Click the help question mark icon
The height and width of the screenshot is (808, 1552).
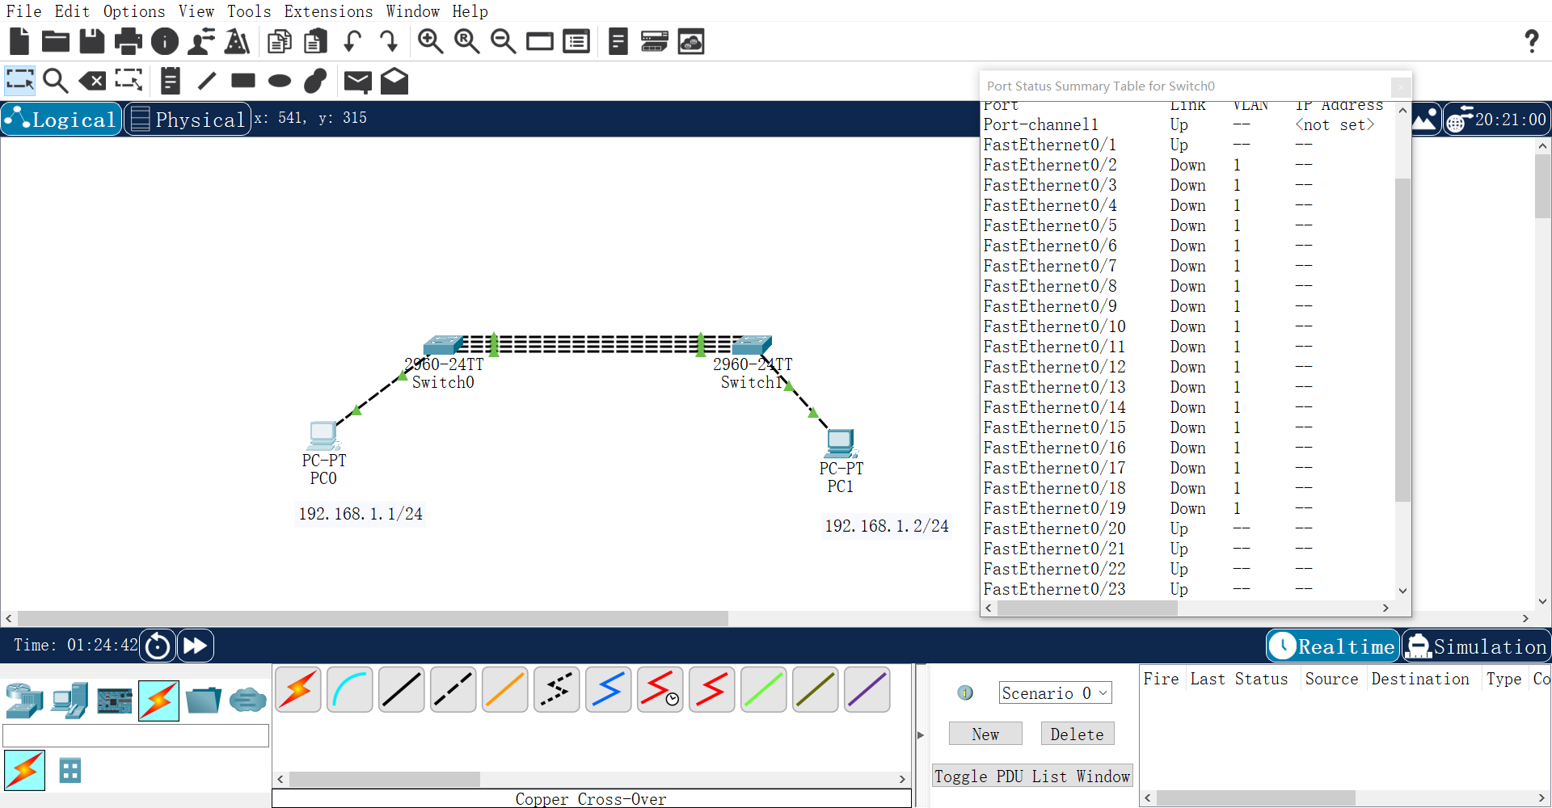pyautogui.click(x=1531, y=41)
